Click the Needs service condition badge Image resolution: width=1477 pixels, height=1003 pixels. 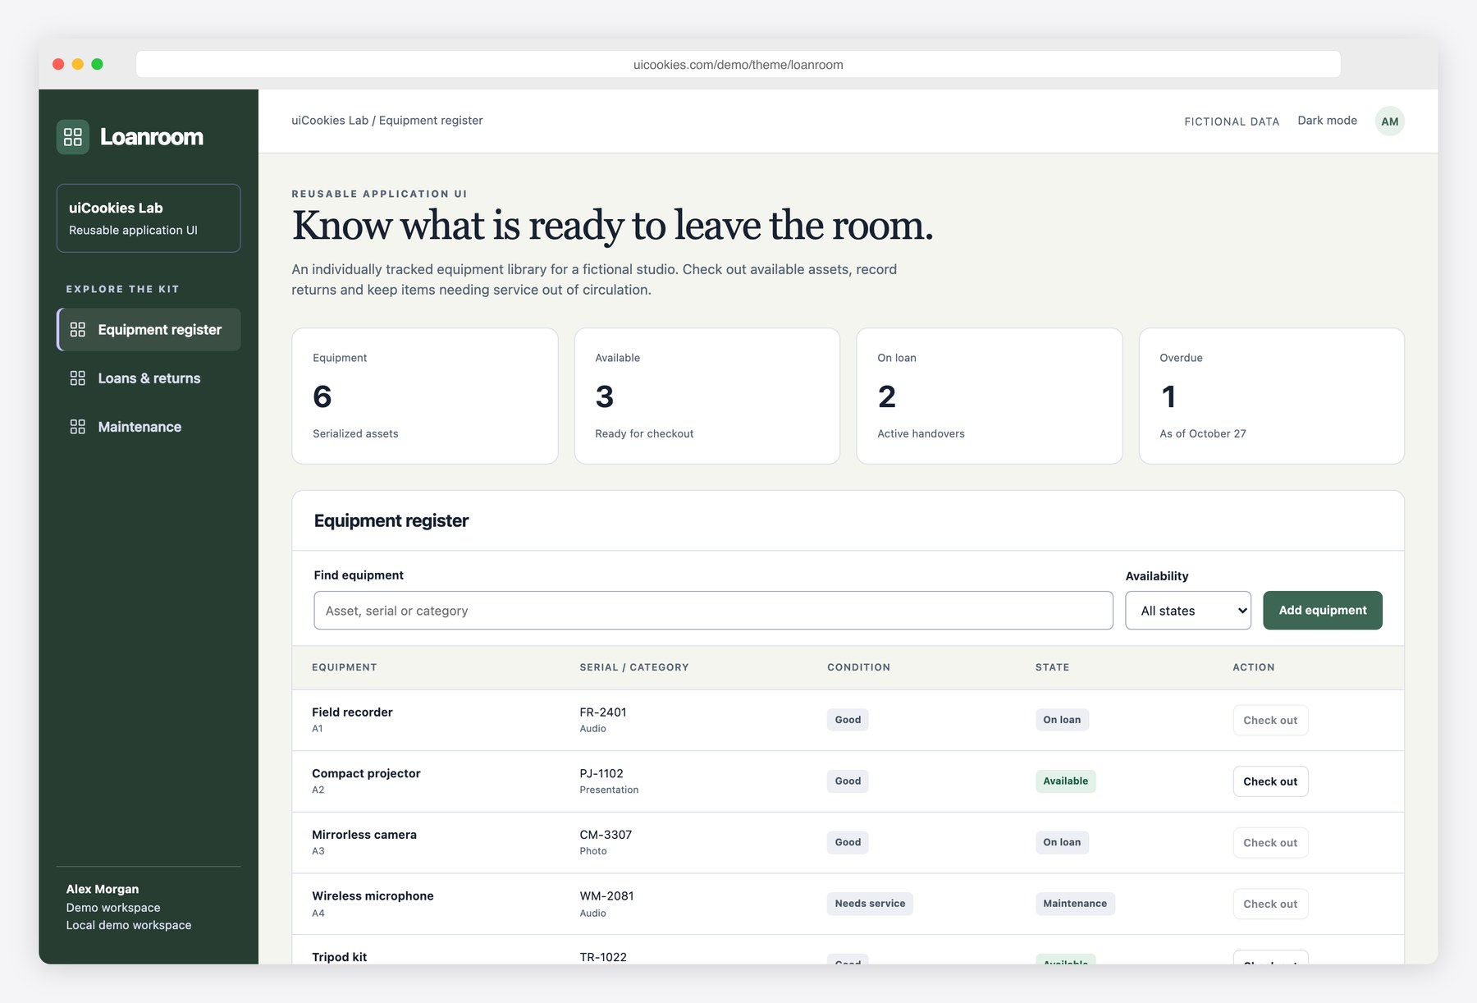click(x=870, y=904)
